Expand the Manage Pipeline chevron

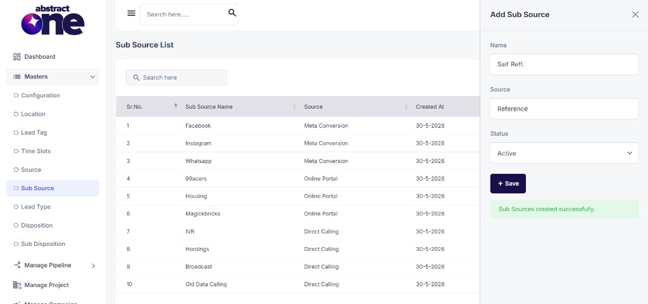pyautogui.click(x=94, y=265)
